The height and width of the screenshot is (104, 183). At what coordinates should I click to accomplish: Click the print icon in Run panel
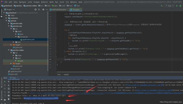tap(9, 96)
